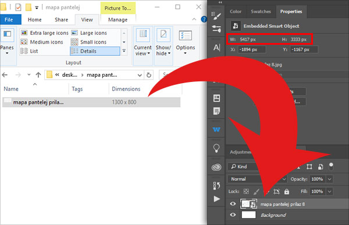Switch to the Share ribbon tab
This screenshot has height=225, width=349.
tap(61, 20)
